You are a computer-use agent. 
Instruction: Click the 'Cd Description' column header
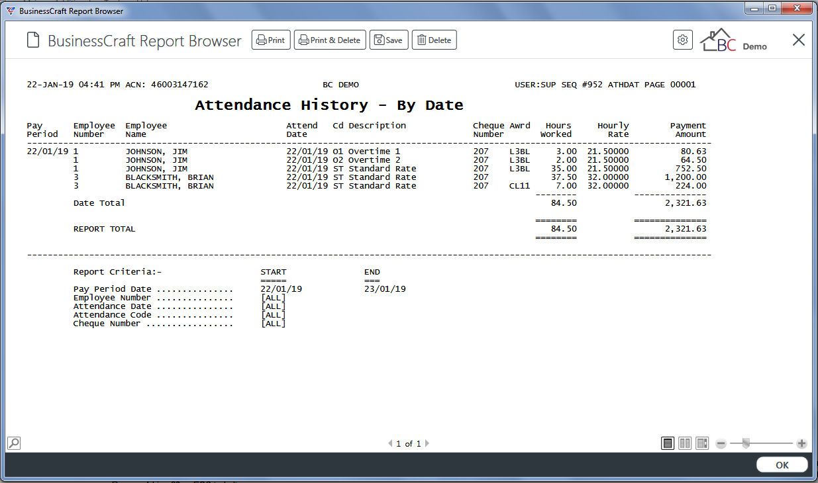point(369,126)
